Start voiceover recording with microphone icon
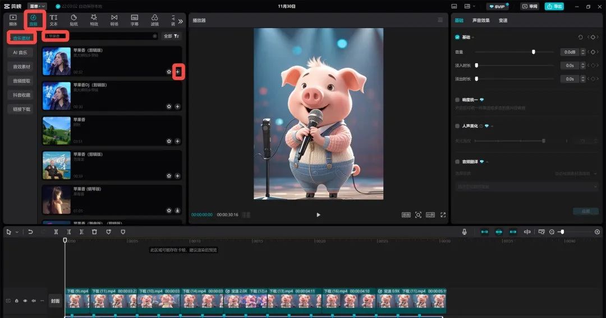Viewport: 606px width, 318px height. point(464,232)
